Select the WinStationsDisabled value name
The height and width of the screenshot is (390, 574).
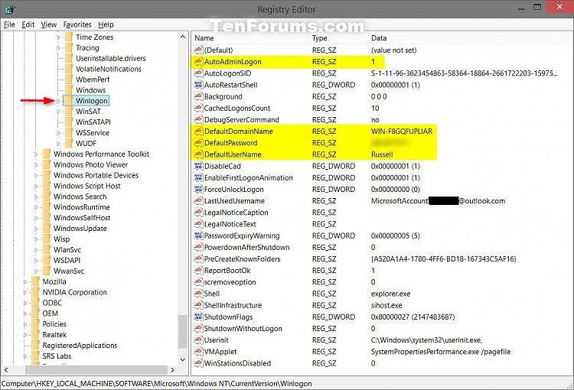237,363
